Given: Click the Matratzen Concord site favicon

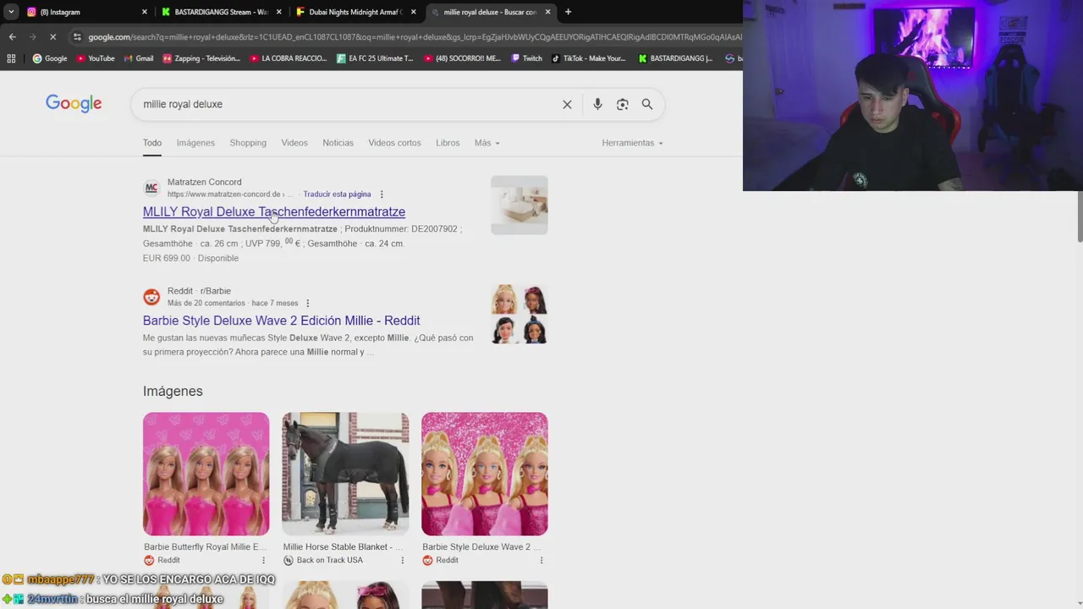Looking at the screenshot, I should coord(151,188).
